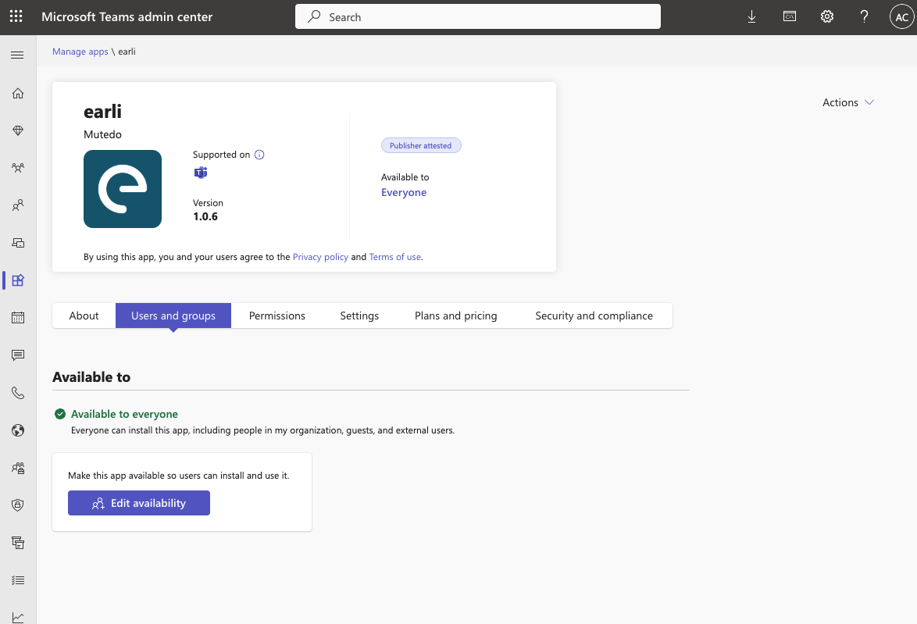
Task: Open the Terms of use link
Action: 394,257
